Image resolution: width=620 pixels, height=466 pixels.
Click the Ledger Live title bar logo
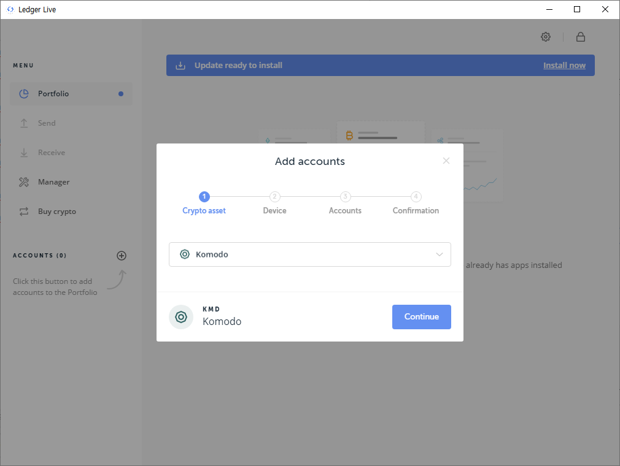tap(10, 9)
